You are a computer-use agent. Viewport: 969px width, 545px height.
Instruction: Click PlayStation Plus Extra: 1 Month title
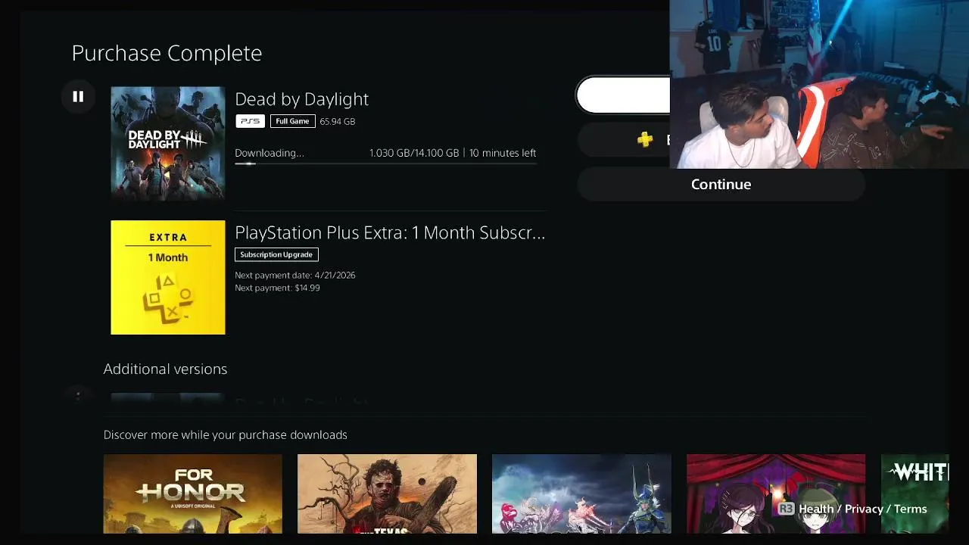click(x=390, y=232)
